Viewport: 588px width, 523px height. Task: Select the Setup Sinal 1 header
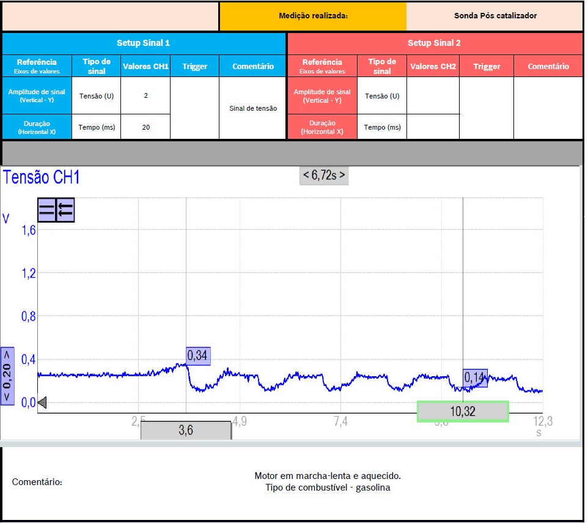(x=144, y=43)
